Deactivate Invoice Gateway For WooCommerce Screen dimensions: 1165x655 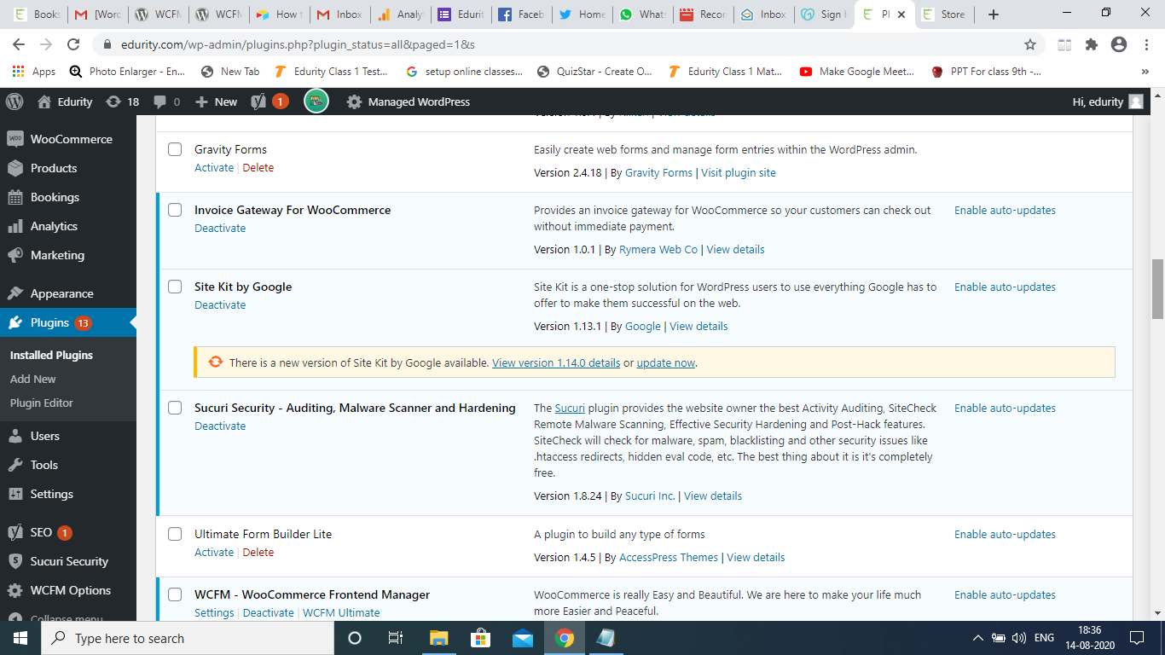pos(220,229)
